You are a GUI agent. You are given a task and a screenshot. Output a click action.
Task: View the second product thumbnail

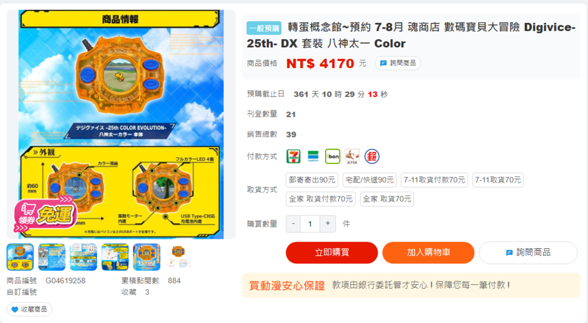(x=52, y=257)
